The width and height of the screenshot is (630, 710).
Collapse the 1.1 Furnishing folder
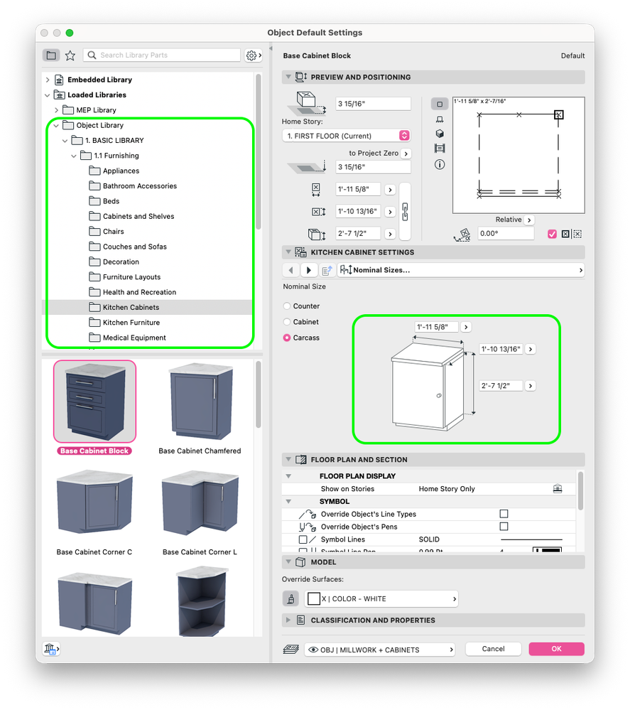tap(74, 156)
